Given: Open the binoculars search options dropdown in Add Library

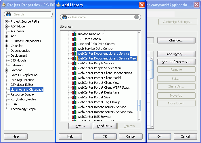Looking at the screenshot, I should click(x=68, y=17).
